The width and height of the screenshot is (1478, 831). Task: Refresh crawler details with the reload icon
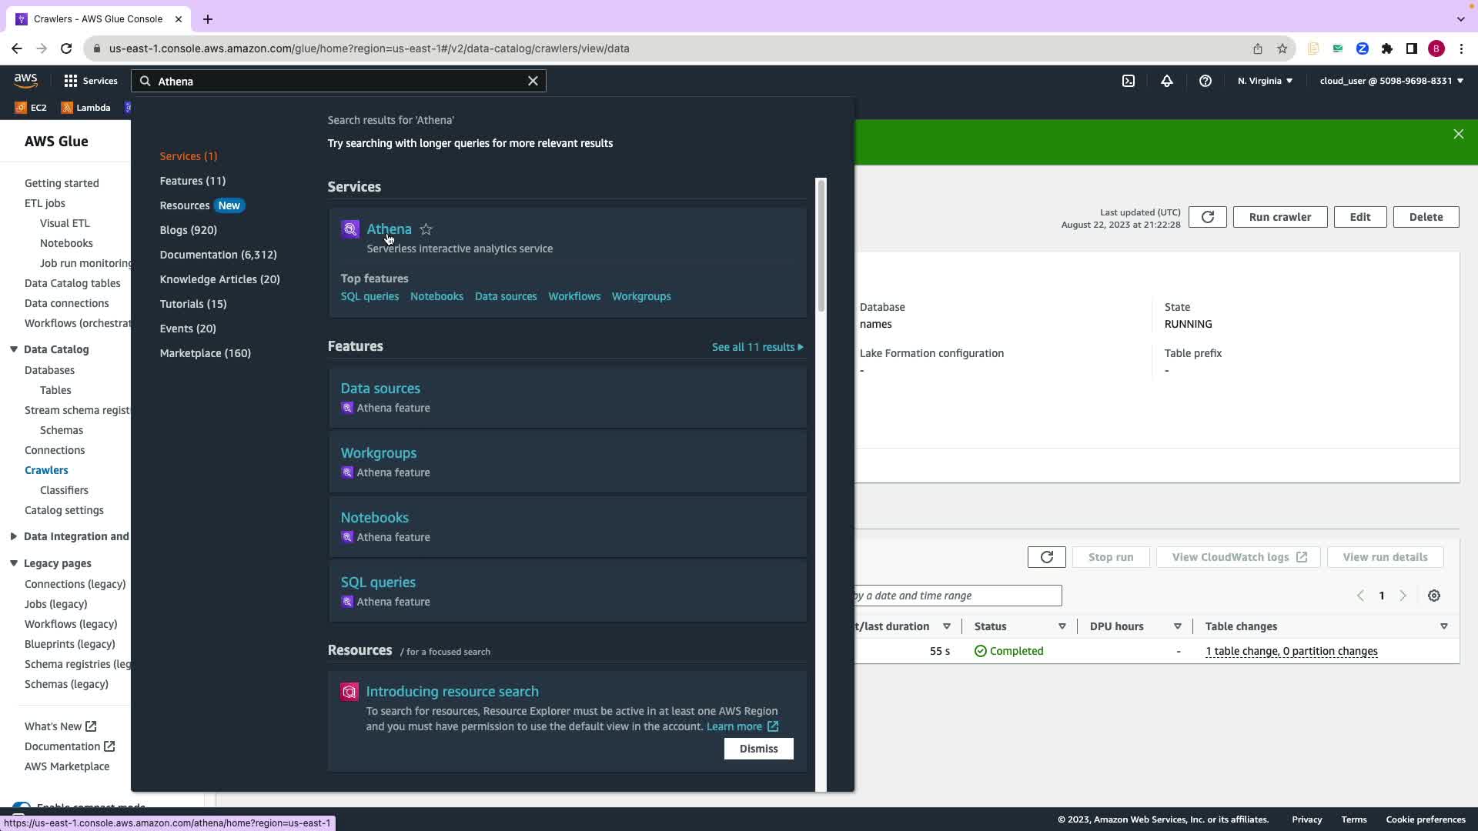point(1207,217)
